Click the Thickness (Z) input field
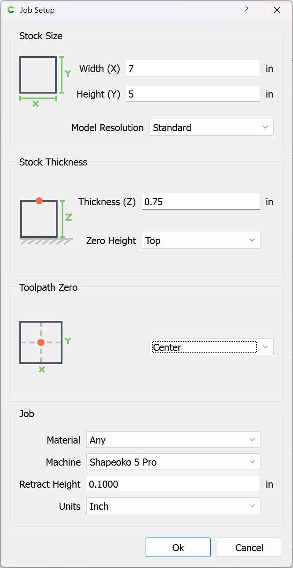The image size is (293, 568). click(201, 202)
